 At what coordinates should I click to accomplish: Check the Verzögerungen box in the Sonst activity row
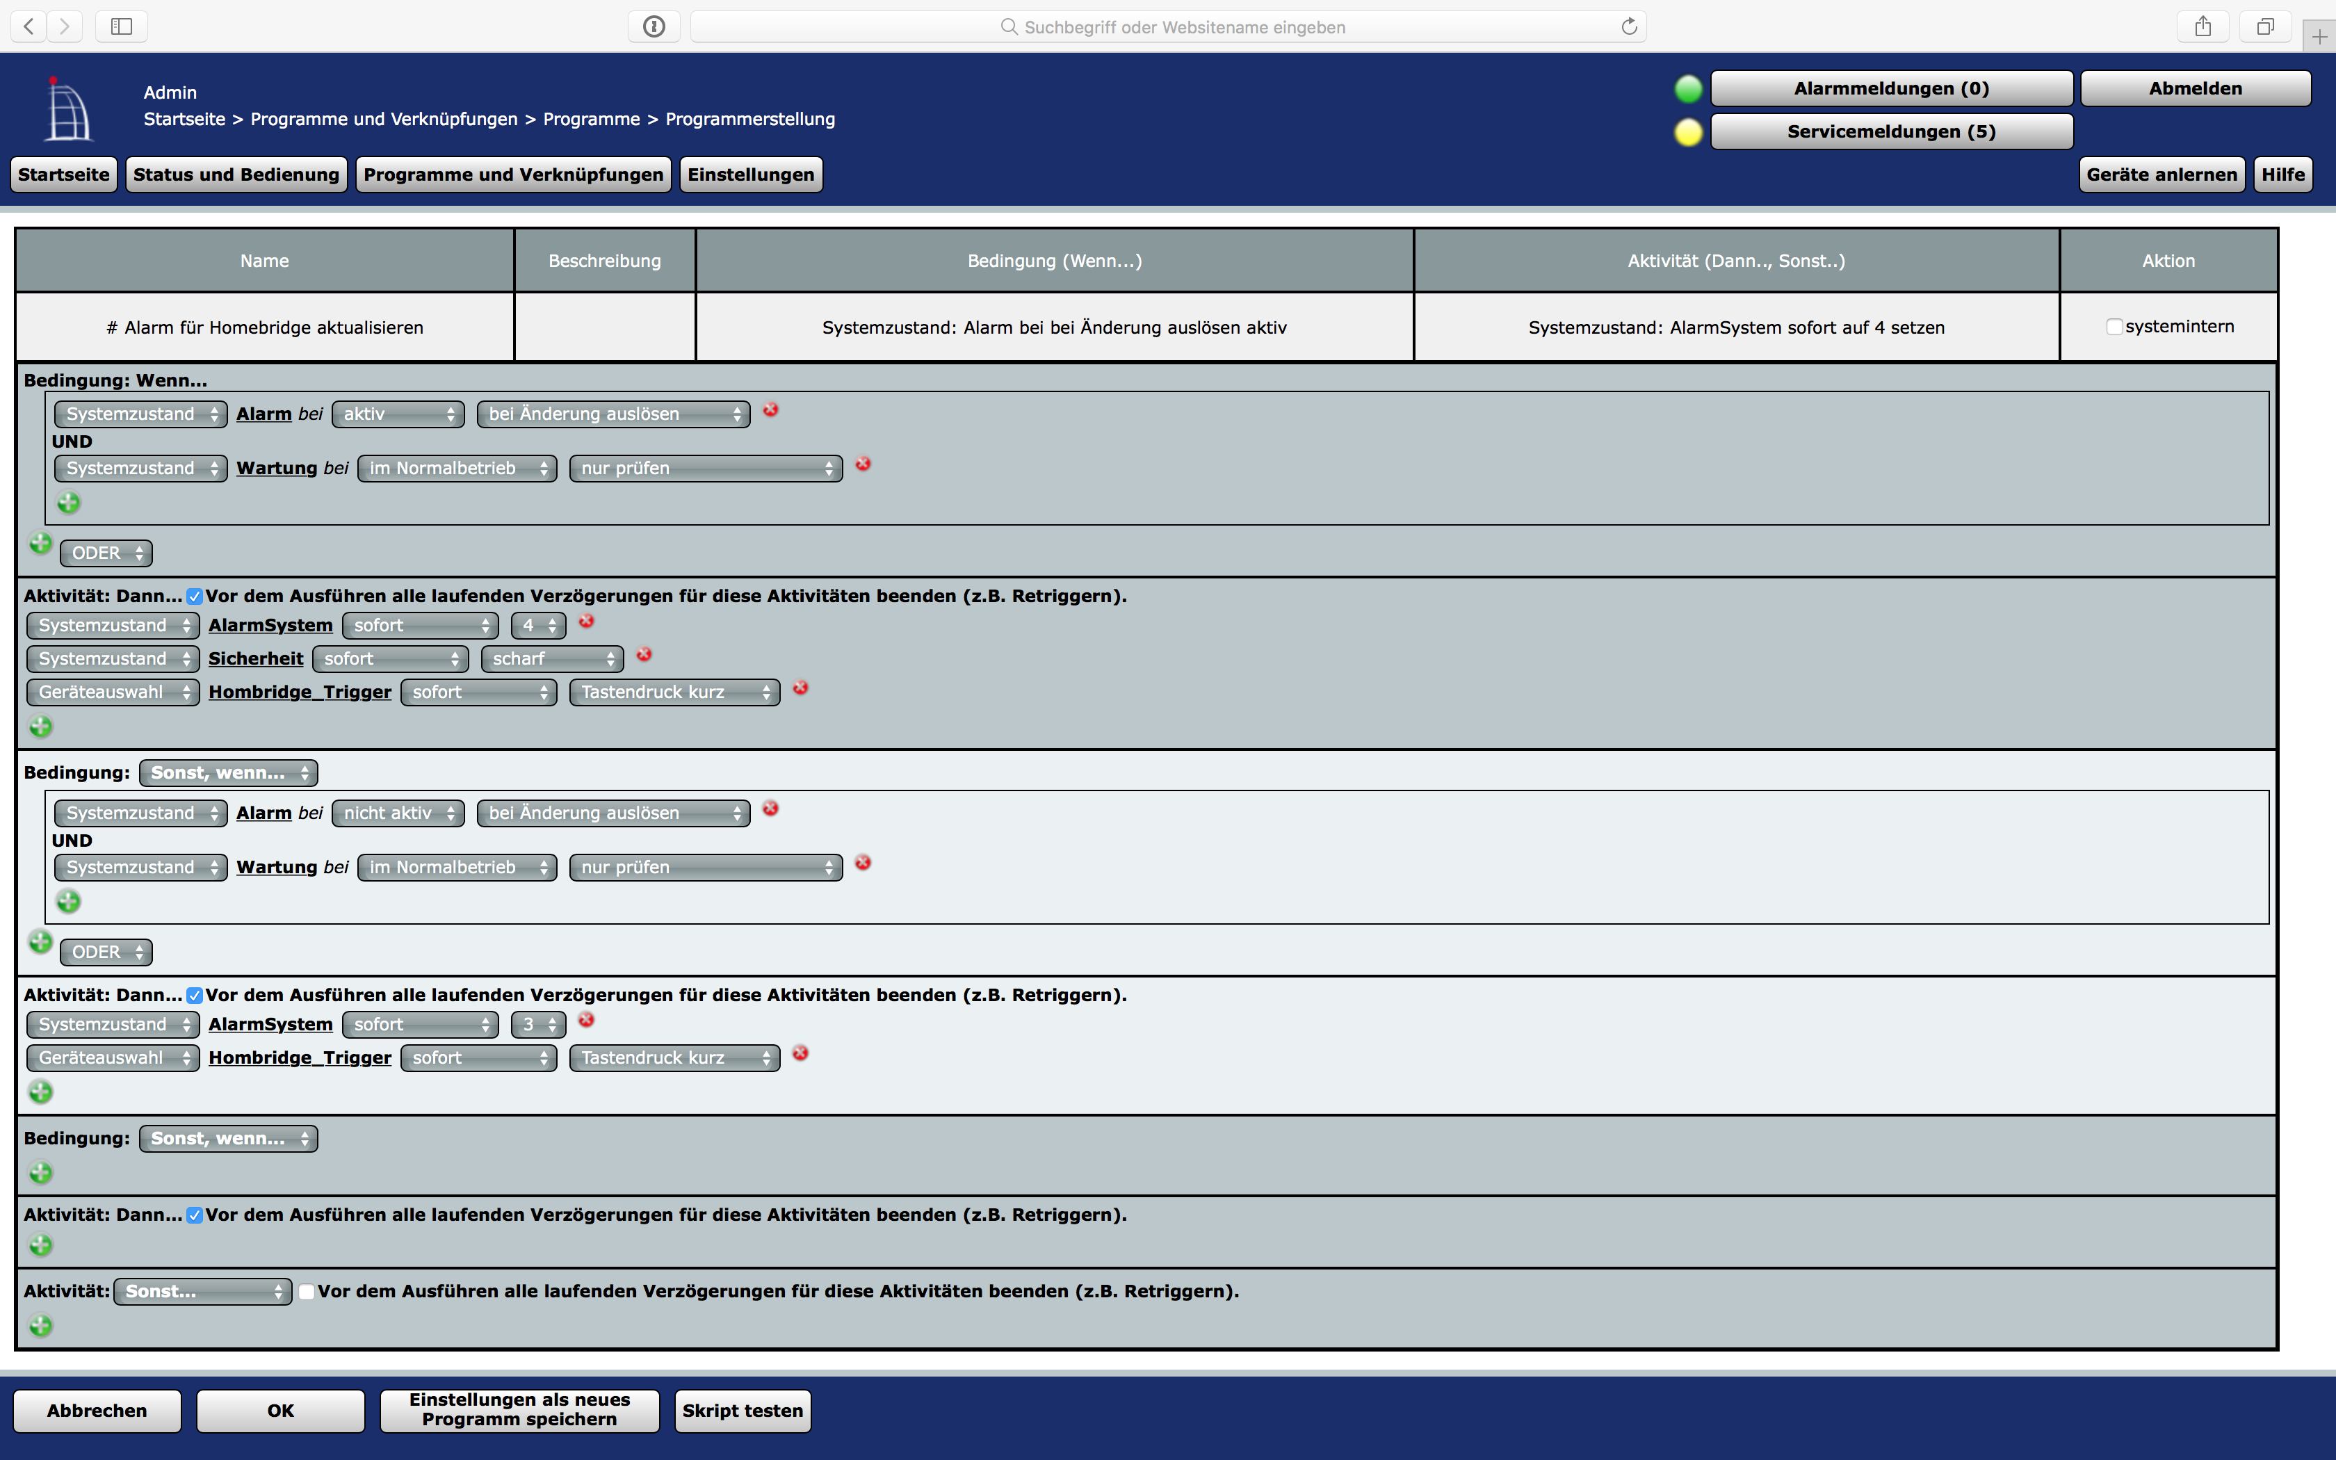click(x=306, y=1291)
